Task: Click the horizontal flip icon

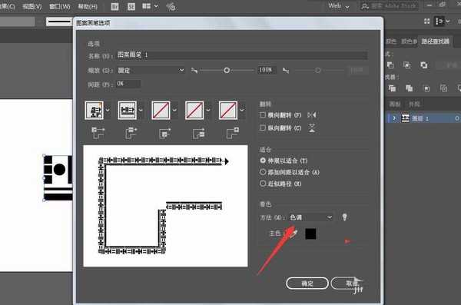Action: pos(312,115)
